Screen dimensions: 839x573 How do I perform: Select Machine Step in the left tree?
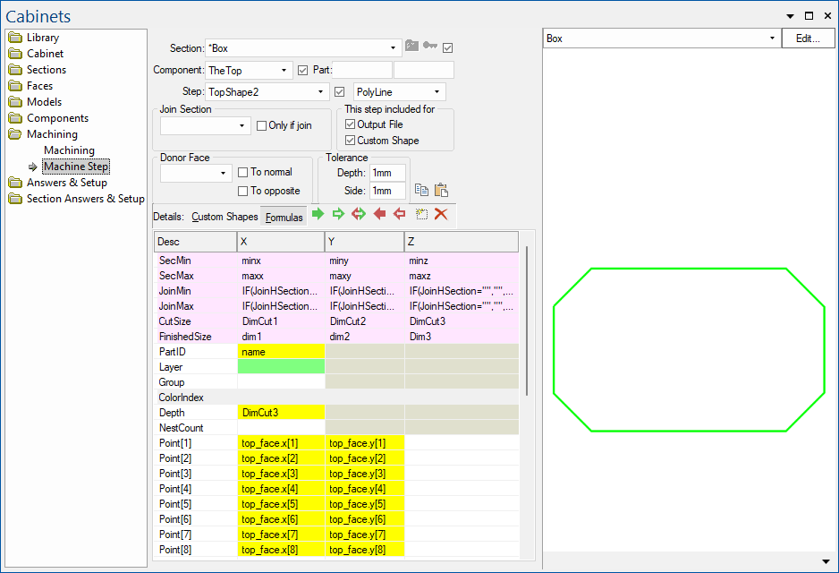pos(75,166)
